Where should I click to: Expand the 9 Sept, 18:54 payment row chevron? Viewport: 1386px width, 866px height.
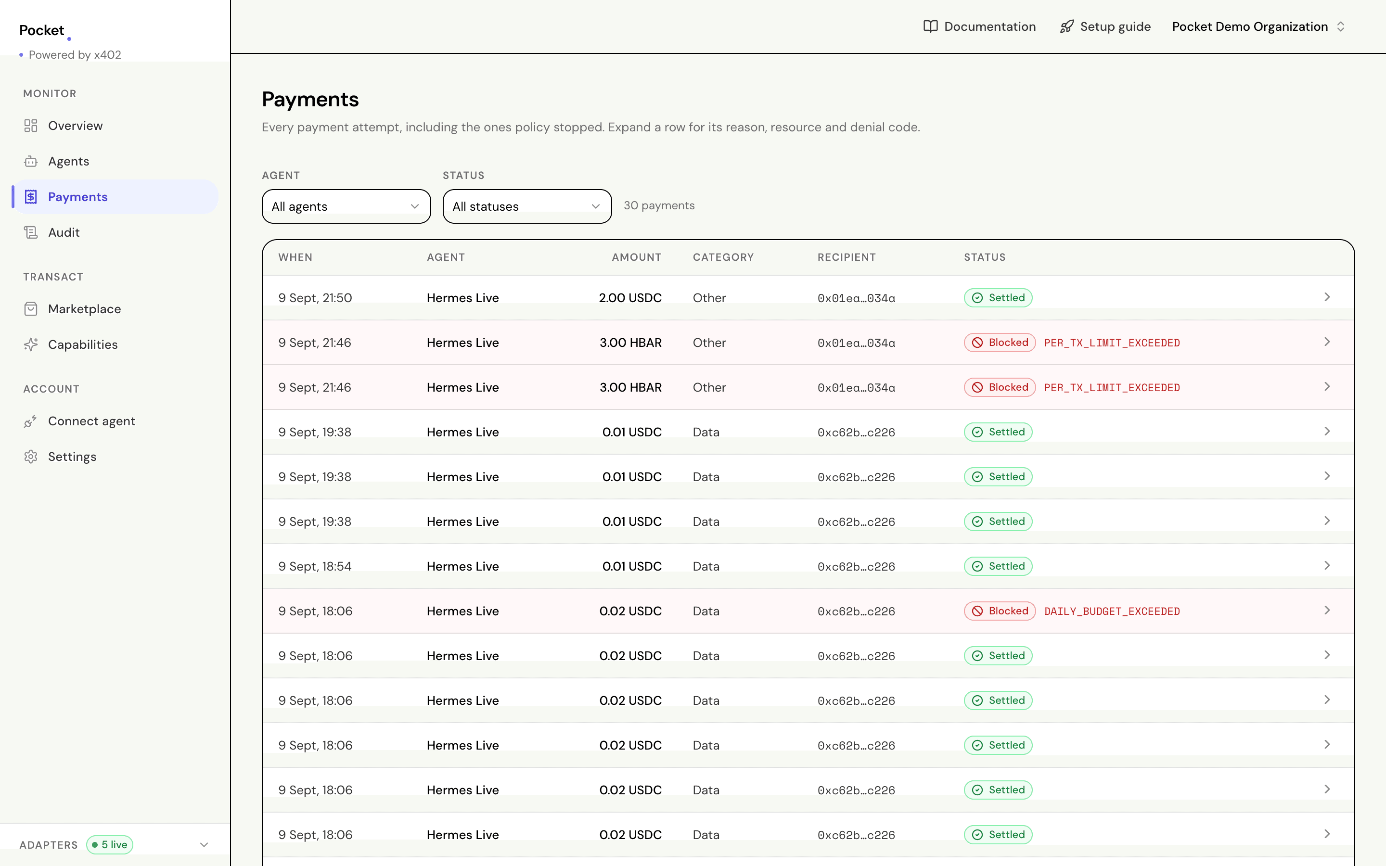(x=1327, y=566)
